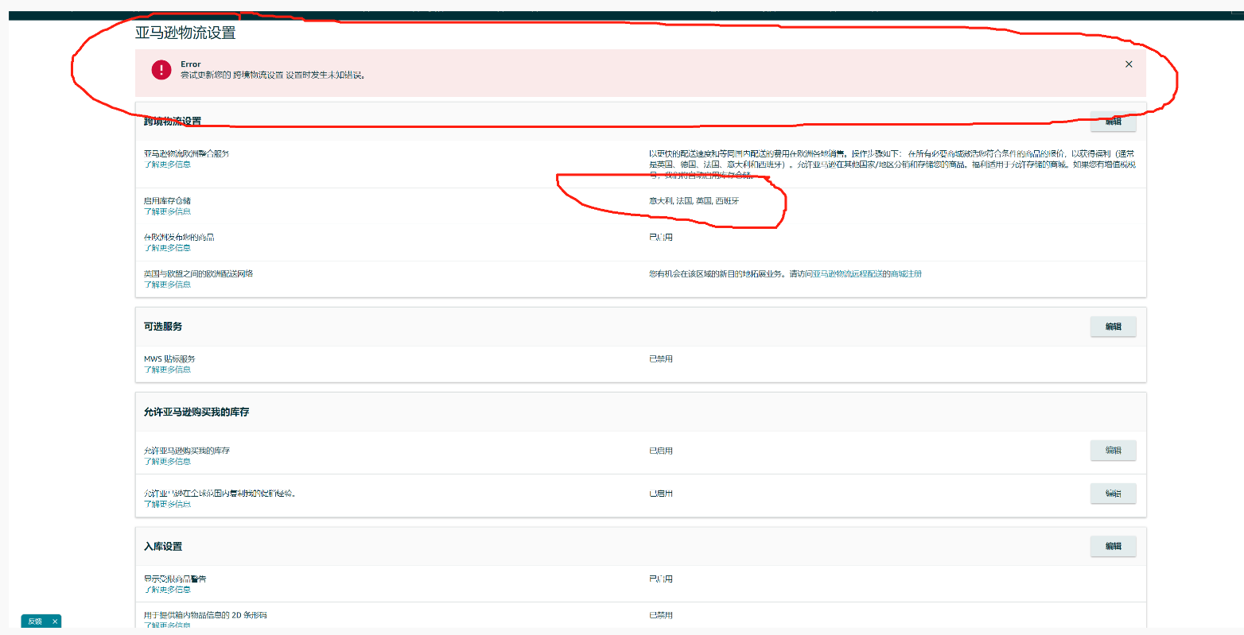The height and width of the screenshot is (635, 1244).
Task: Click the 允许亚马逊在全球范围内 row label
Action: tap(220, 494)
